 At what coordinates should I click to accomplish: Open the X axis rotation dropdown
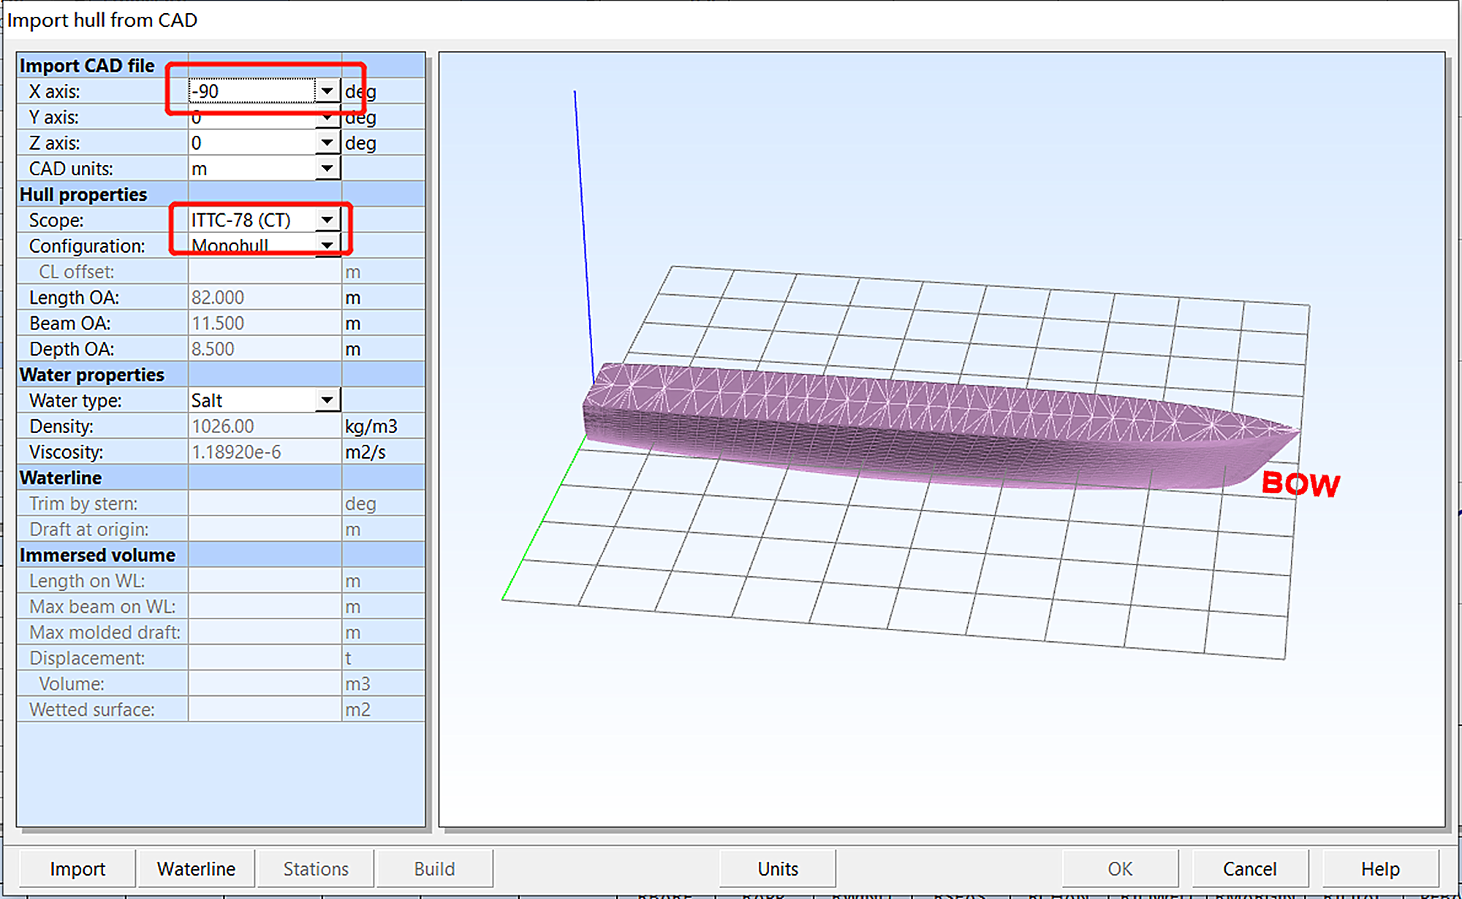[327, 91]
